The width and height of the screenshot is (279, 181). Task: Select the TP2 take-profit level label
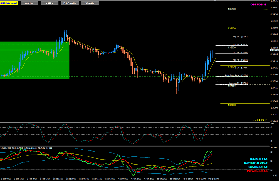point(240,60)
